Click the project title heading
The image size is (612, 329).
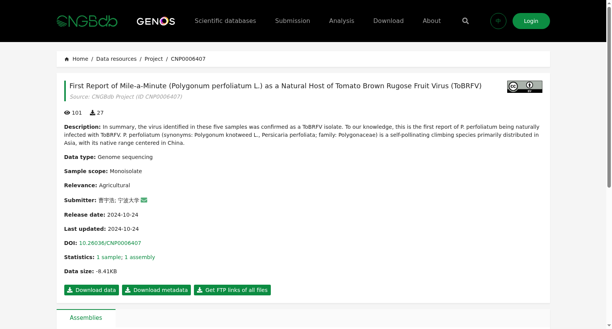click(x=275, y=86)
